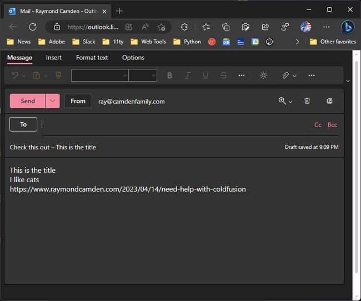Open the Bing sidebar icon
361x301 pixels.
pyautogui.click(x=348, y=27)
